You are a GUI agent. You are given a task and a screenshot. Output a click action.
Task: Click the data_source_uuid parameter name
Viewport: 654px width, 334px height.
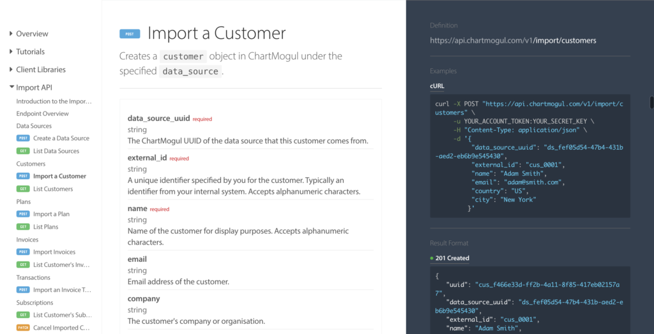click(x=159, y=119)
